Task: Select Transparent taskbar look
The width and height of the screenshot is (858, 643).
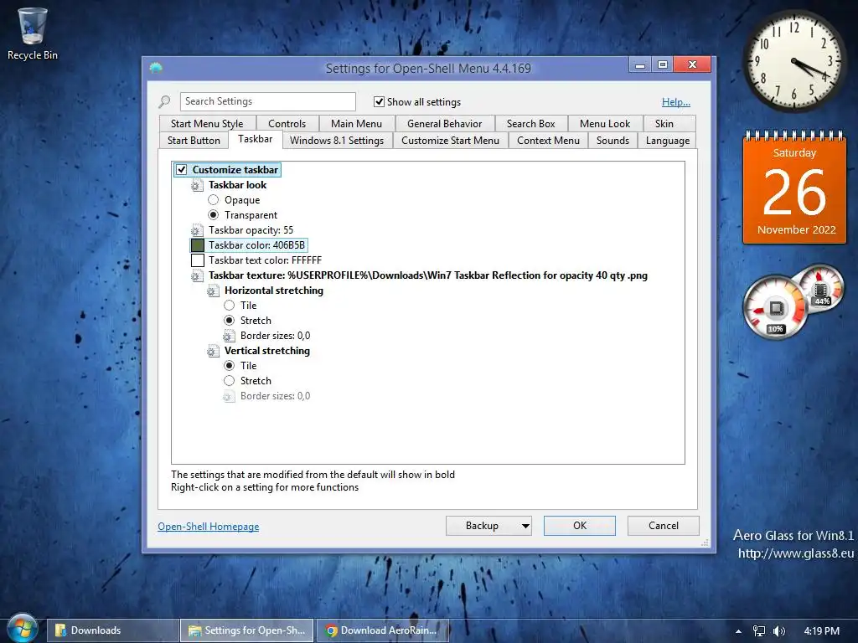Action: [x=214, y=215]
